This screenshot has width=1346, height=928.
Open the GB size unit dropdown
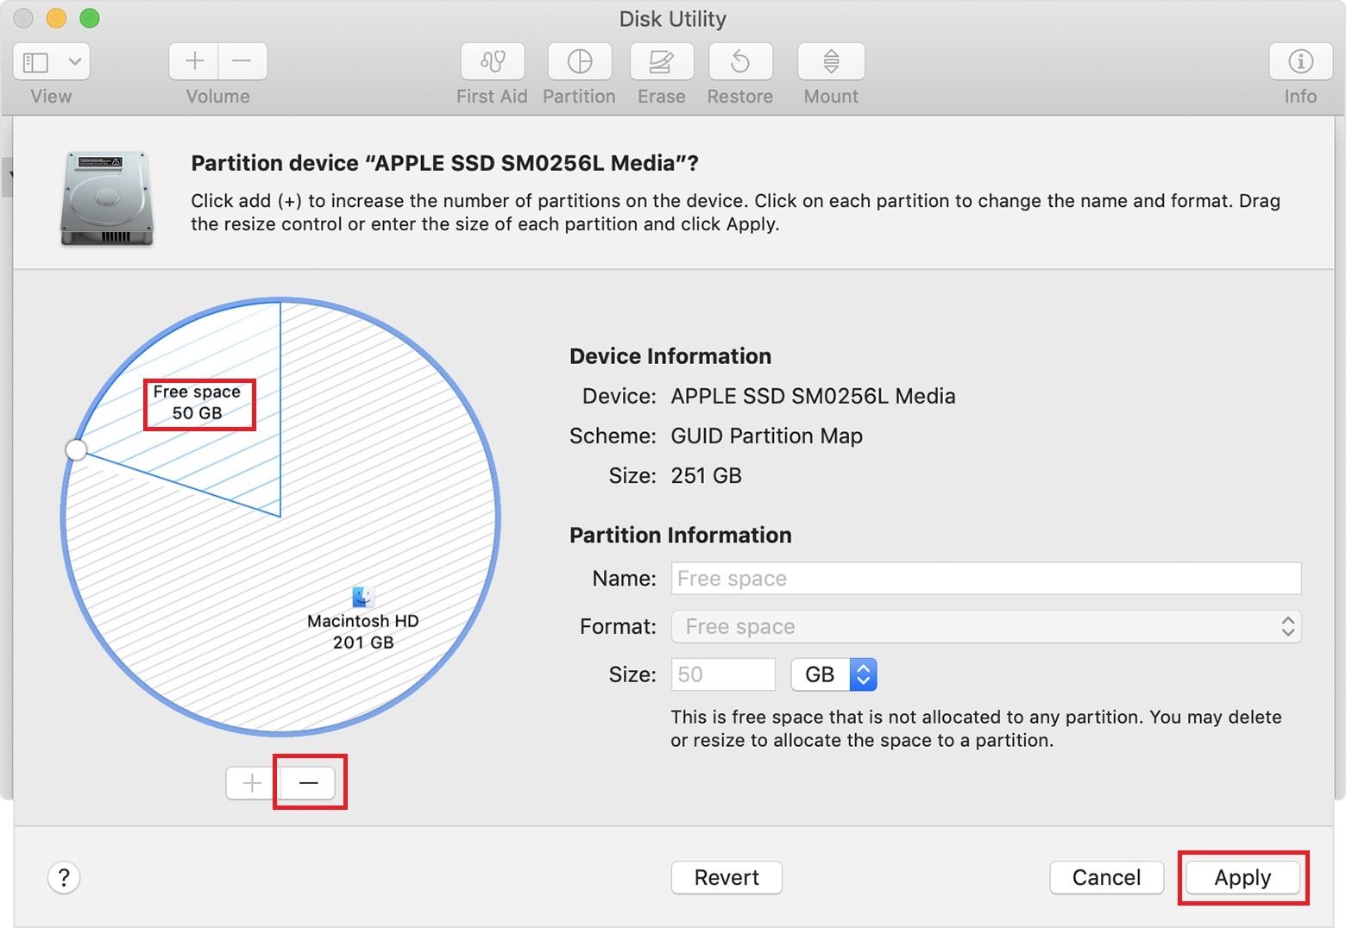coord(834,674)
